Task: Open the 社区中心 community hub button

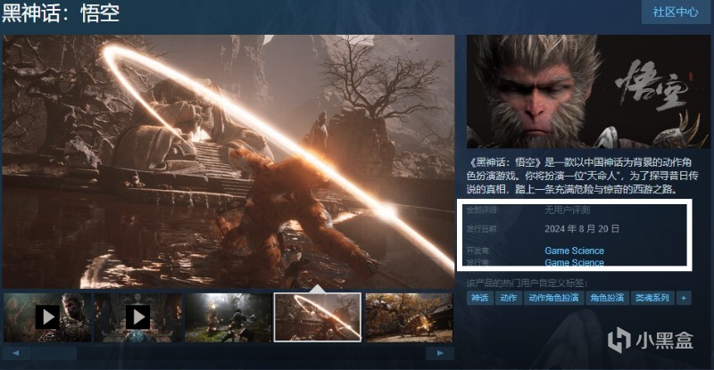Action: [676, 12]
